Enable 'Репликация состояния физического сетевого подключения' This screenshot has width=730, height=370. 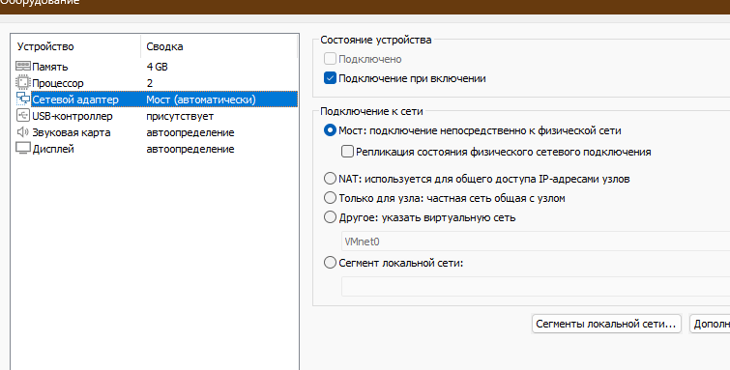tap(347, 152)
